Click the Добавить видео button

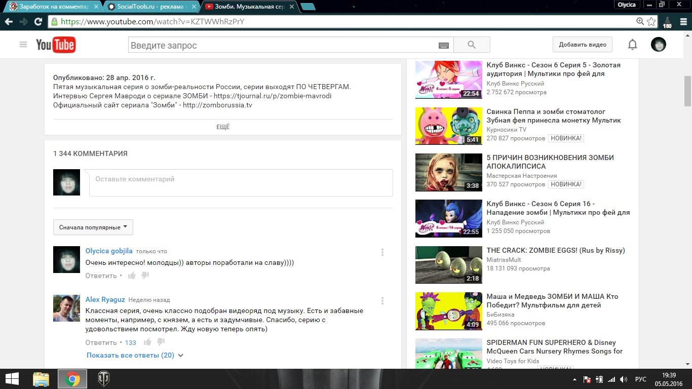click(x=583, y=45)
